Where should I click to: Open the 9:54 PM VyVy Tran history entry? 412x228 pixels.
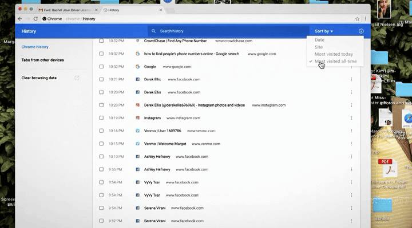pos(152,182)
